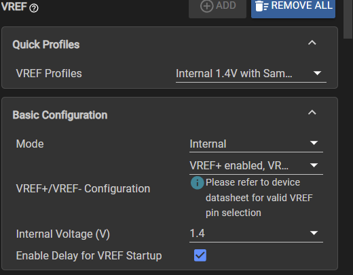Viewport: 353px width, 275px height.
Task: Click the plus icon on ADD button
Action: (206, 6)
